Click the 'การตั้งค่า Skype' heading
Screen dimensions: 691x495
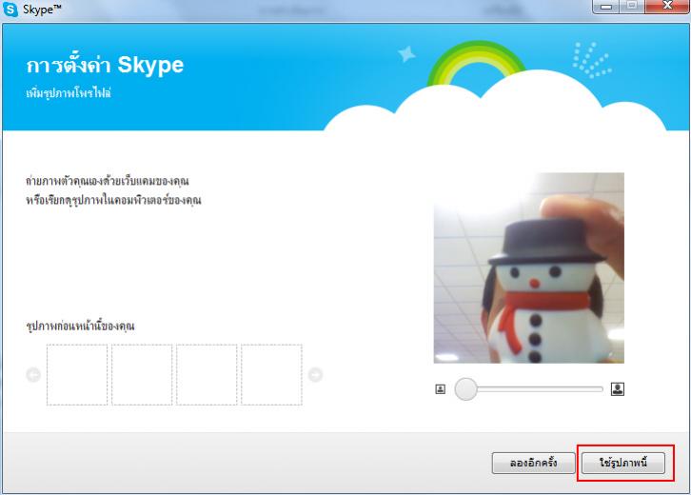click(105, 66)
